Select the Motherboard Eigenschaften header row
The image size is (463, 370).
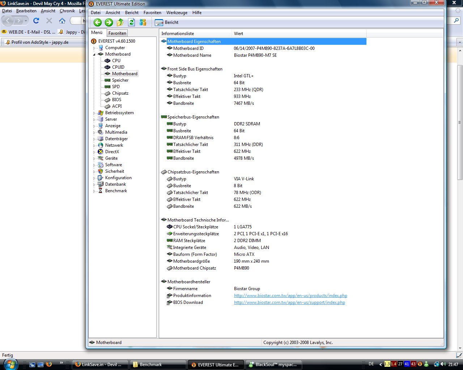[263, 42]
